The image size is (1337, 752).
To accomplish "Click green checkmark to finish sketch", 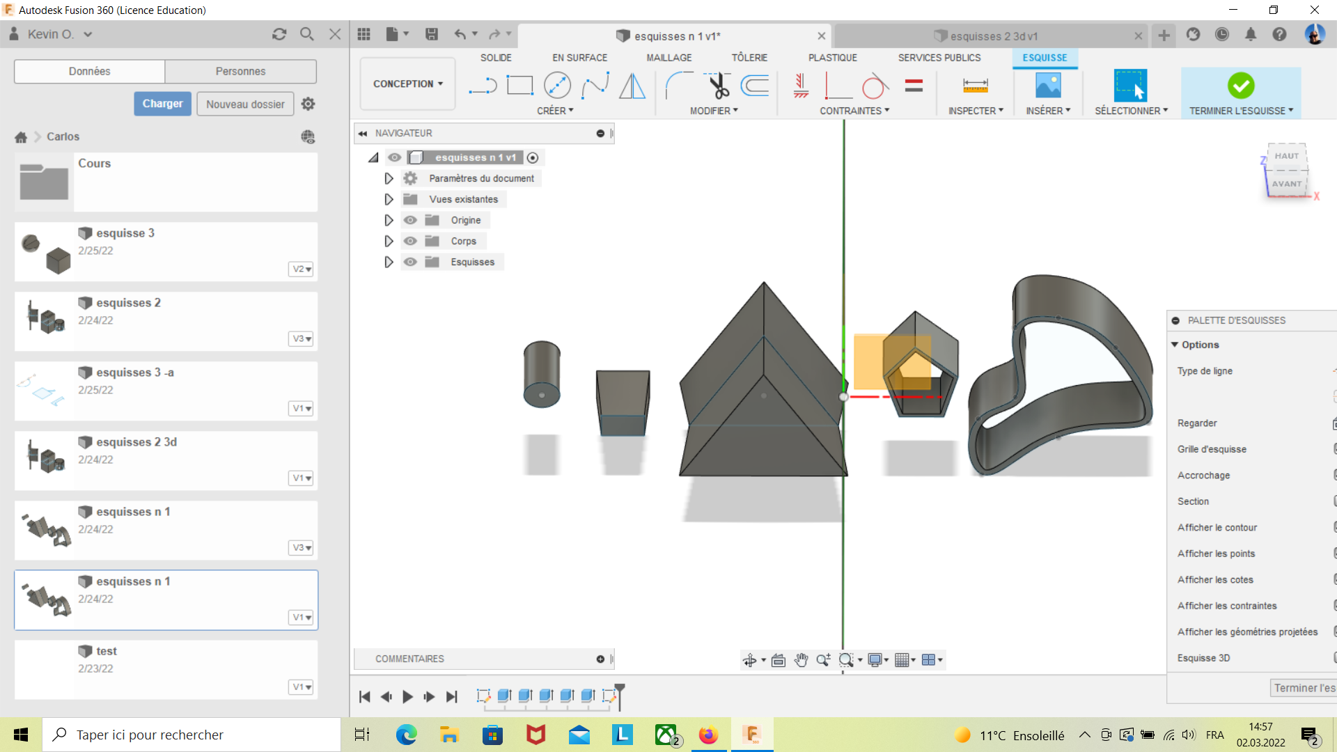I will click(x=1240, y=86).
